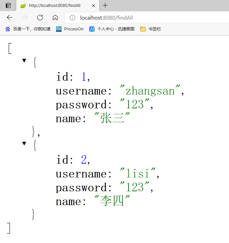The width and height of the screenshot is (229, 243).
Task: Click the forward navigation arrow
Action: 25,17
